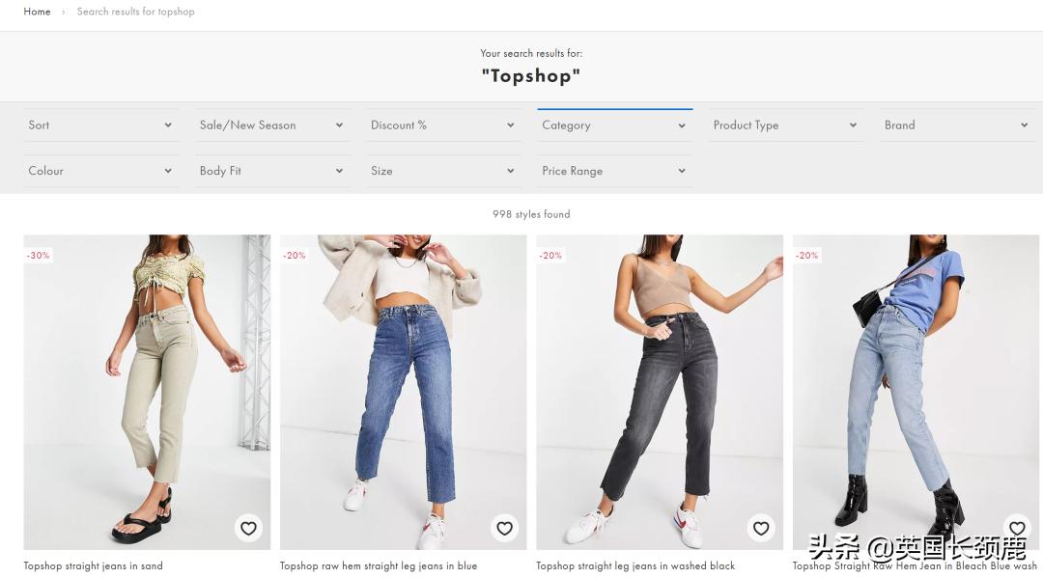
Task: Save sand straight jeans to wishlist heart
Action: (249, 528)
